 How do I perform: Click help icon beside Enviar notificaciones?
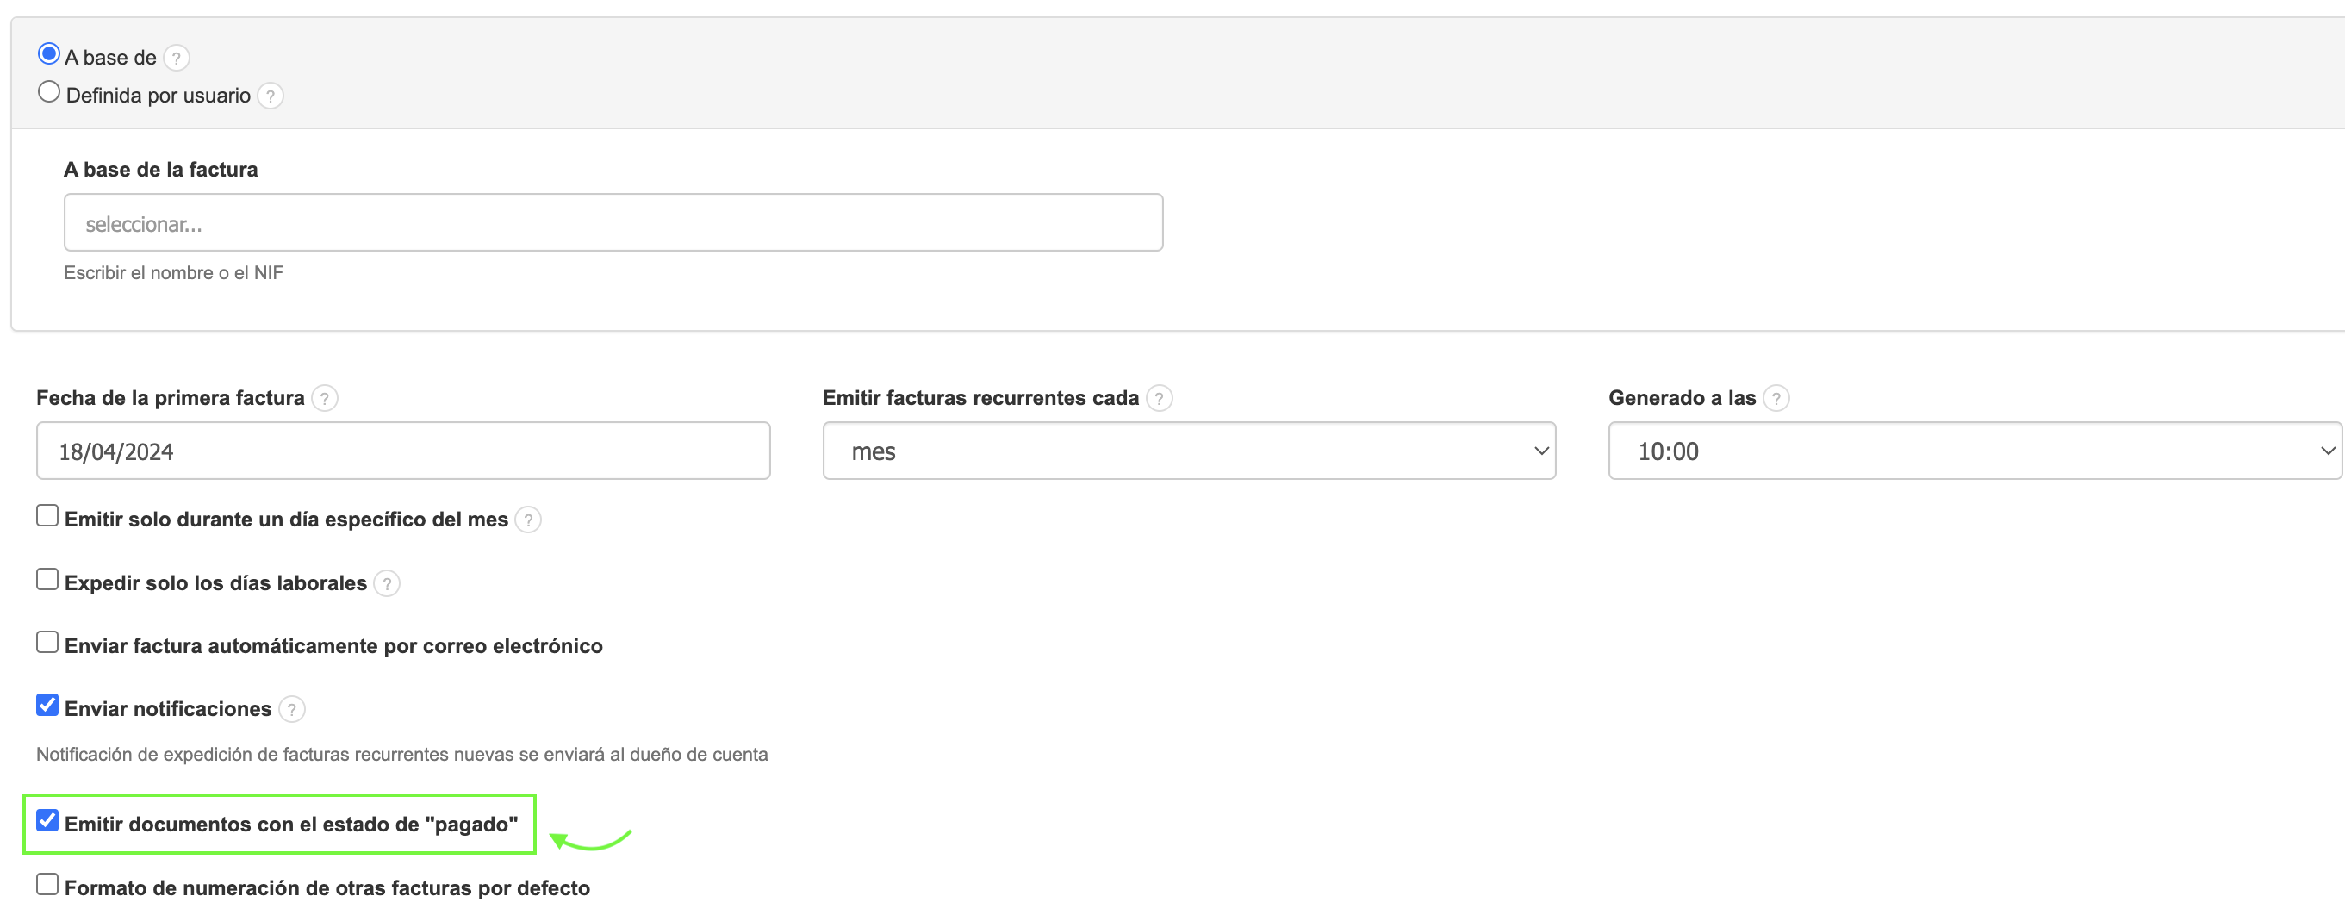pos(291,709)
